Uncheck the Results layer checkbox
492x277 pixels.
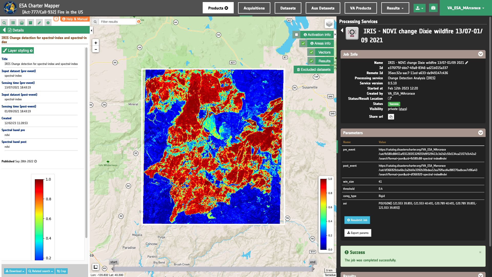[x=311, y=61]
